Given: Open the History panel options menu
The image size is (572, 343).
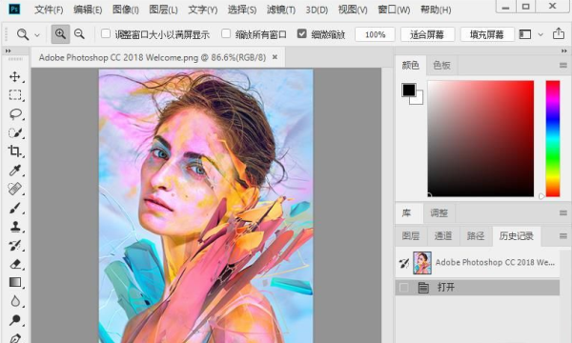Looking at the screenshot, I should pyautogui.click(x=563, y=236).
